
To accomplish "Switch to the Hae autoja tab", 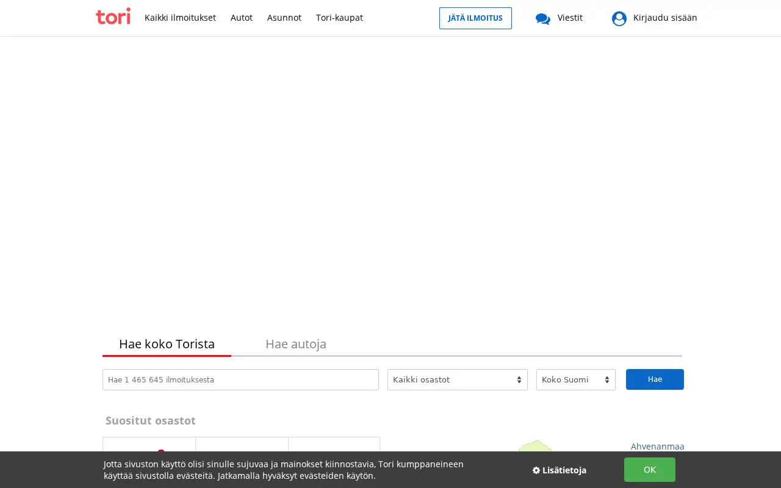I will 296,344.
